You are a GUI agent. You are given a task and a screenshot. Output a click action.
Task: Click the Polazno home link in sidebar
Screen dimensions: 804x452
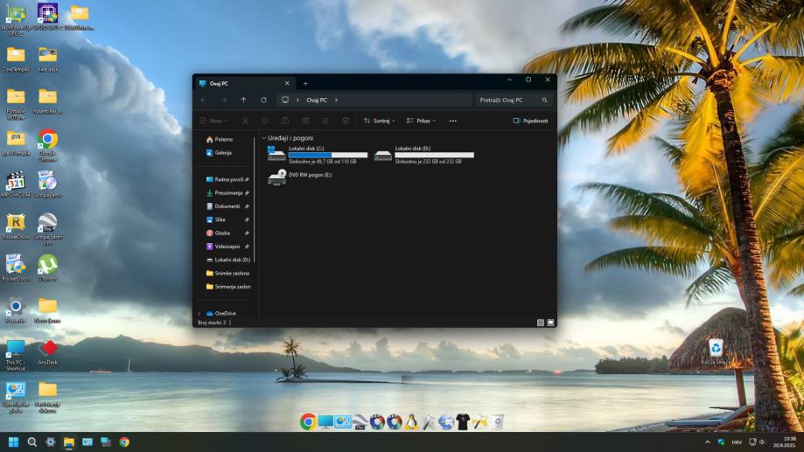click(x=223, y=139)
